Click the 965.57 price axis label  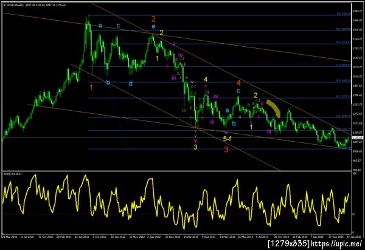coord(357,161)
